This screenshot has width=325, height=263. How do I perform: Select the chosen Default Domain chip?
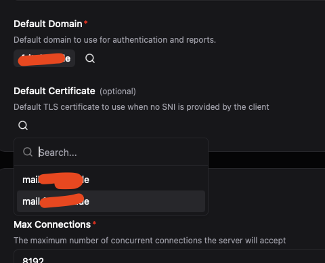44,58
